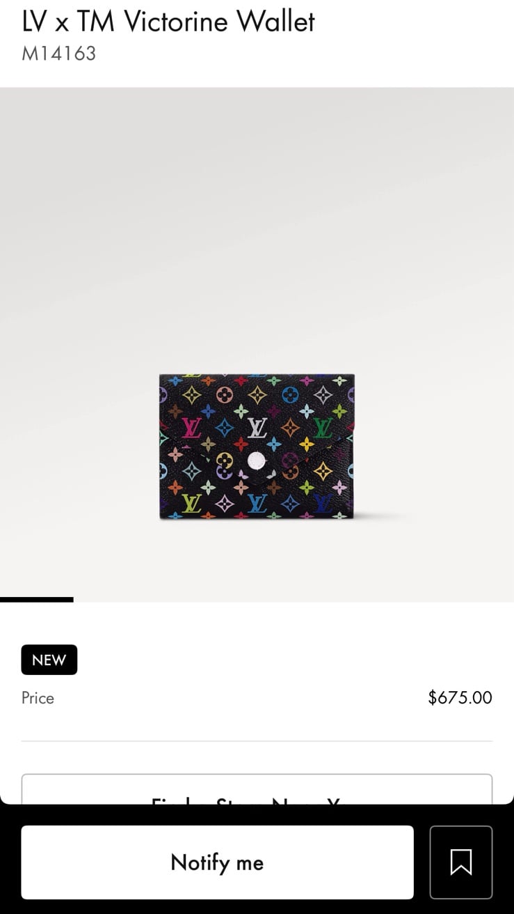Click the yellow-green LV monogram at wallet bottom-left

pos(191,503)
